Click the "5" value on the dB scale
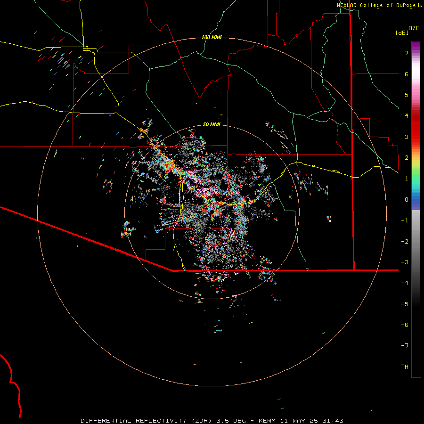Screen dimensions: 424x424 tap(407, 95)
